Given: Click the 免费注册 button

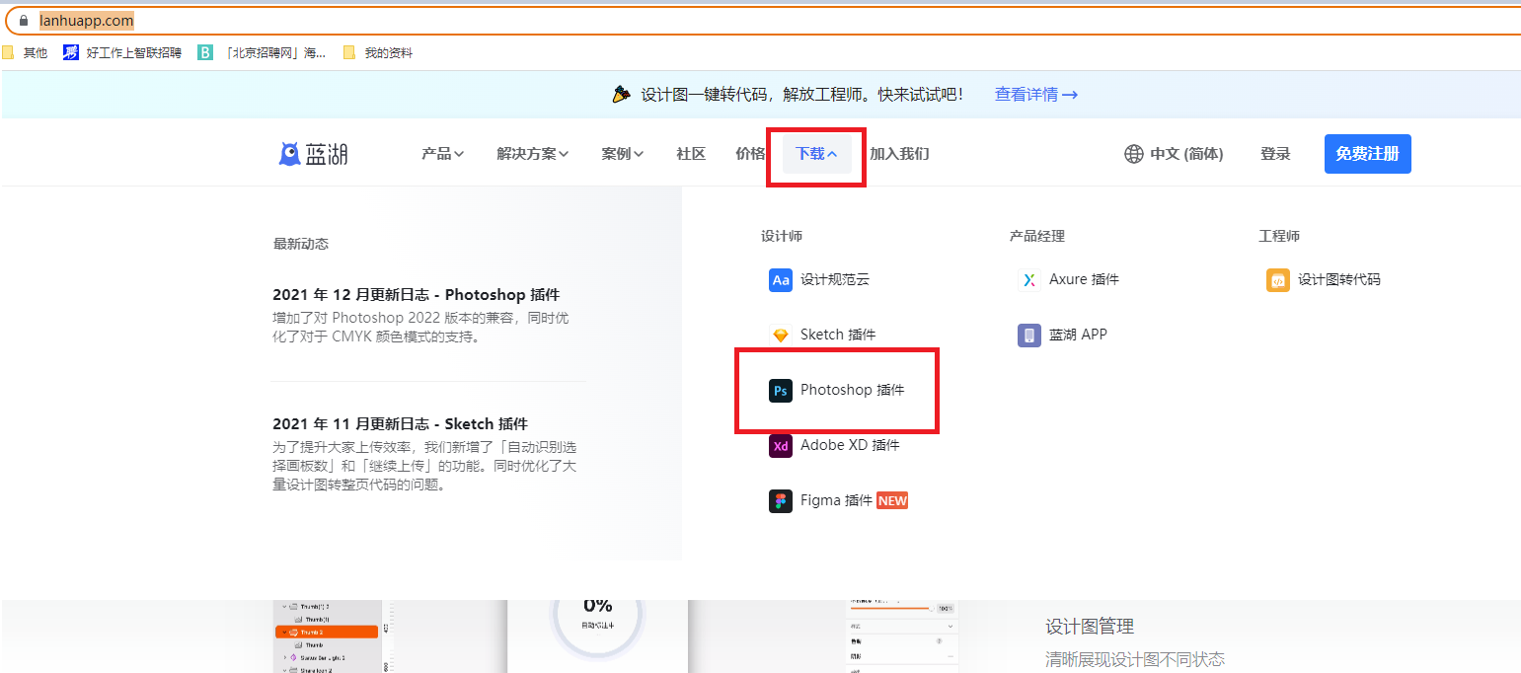Looking at the screenshot, I should [1367, 154].
